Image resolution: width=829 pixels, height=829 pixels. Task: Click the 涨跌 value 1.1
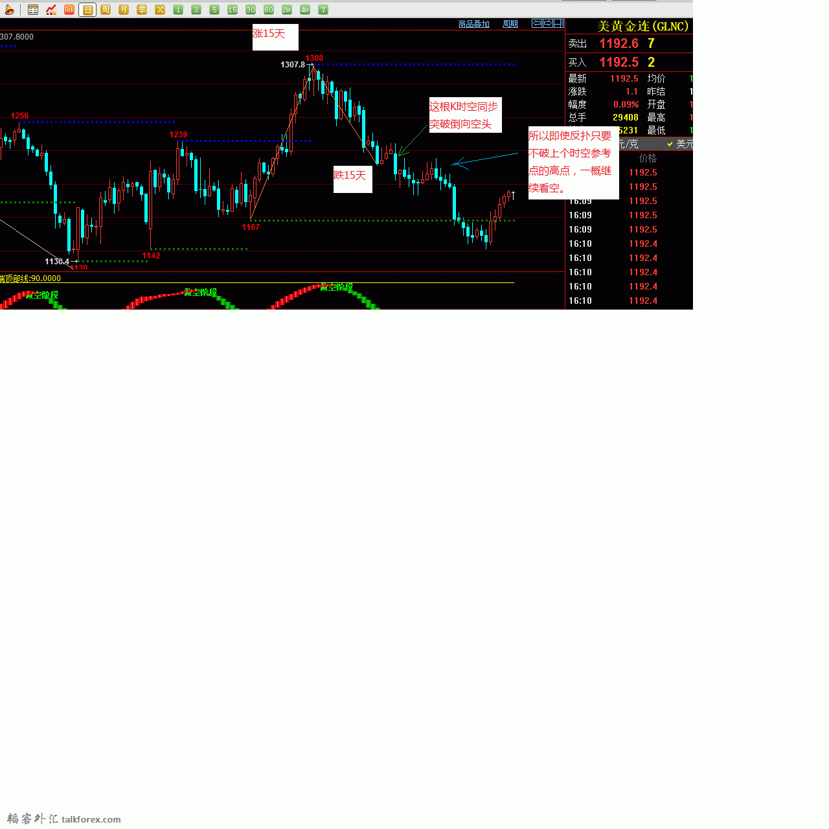(631, 91)
